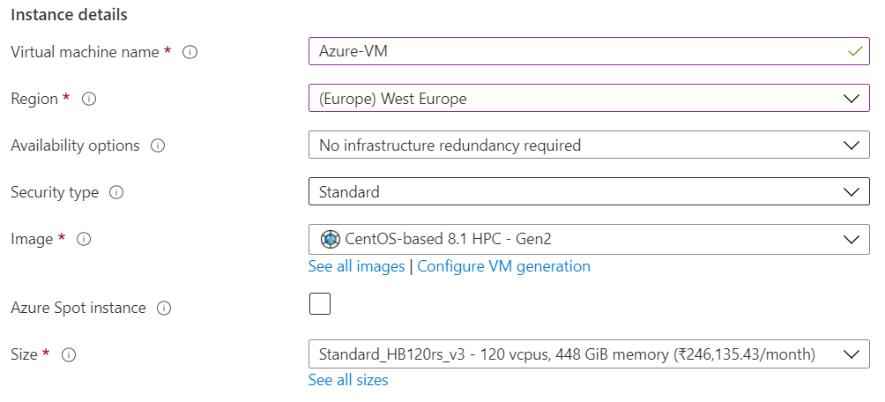
Task: Click Configure VM generation link
Action: [503, 266]
